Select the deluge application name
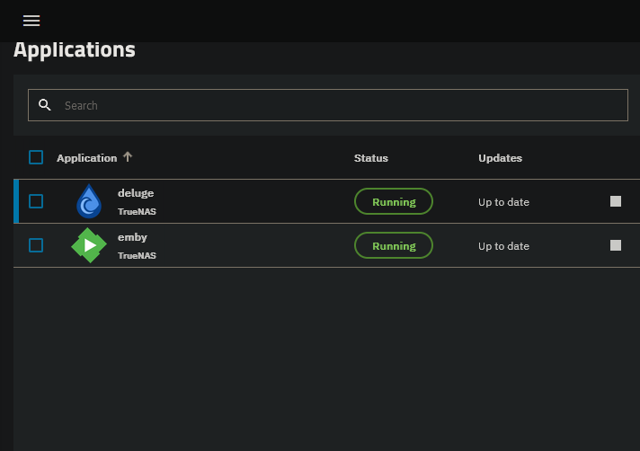640x451 pixels. coord(136,193)
